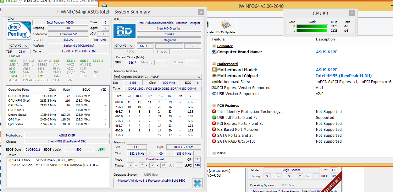
Task: Close the CPU #0 clock window
Action: pos(352,13)
